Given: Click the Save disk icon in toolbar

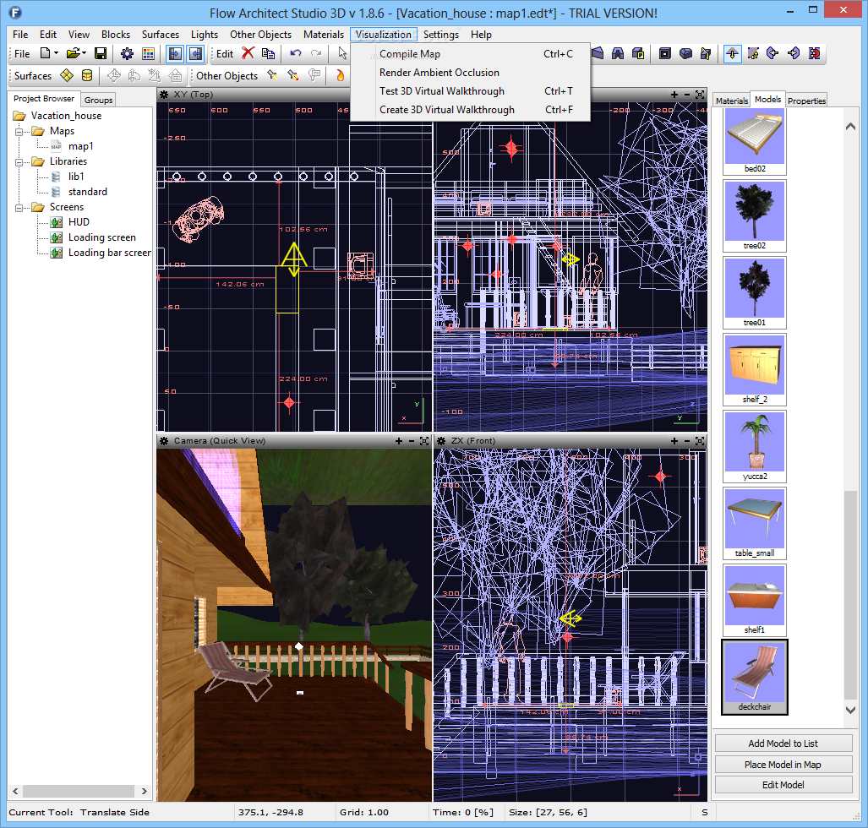Looking at the screenshot, I should click(101, 53).
